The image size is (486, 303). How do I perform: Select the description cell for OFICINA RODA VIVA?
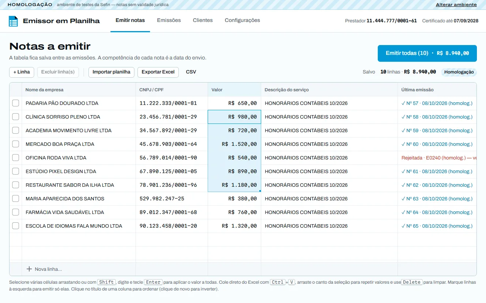click(x=329, y=158)
